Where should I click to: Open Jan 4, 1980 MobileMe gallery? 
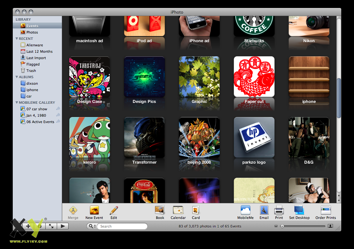(x=37, y=115)
